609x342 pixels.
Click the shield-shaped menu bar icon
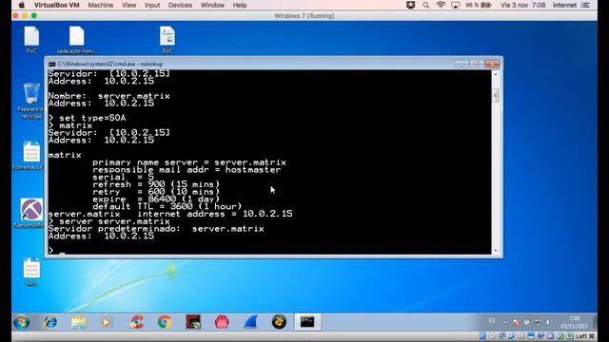click(410, 5)
